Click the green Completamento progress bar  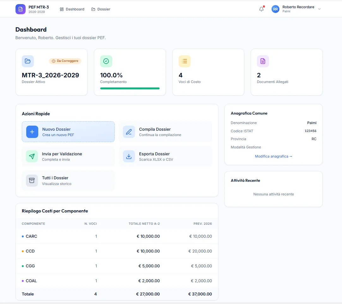pyautogui.click(x=130, y=88)
